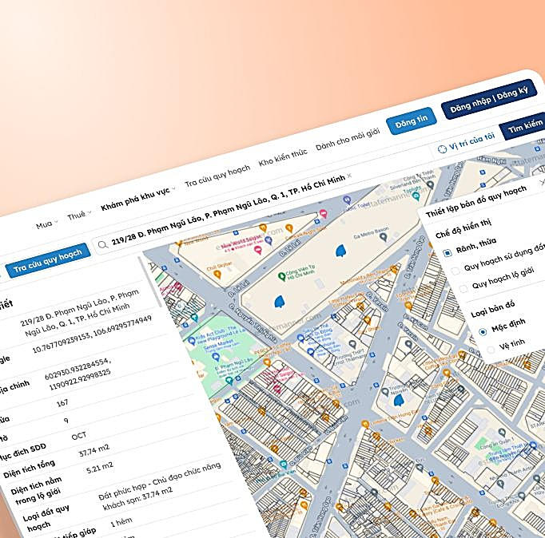Enable the Ranh, thửa checkbox

coord(448,252)
